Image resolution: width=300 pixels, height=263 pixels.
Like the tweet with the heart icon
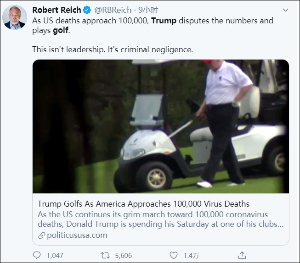pyautogui.click(x=173, y=255)
